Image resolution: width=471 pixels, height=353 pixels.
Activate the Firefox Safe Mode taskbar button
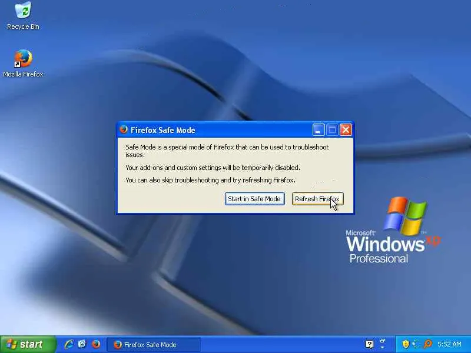[153, 345]
